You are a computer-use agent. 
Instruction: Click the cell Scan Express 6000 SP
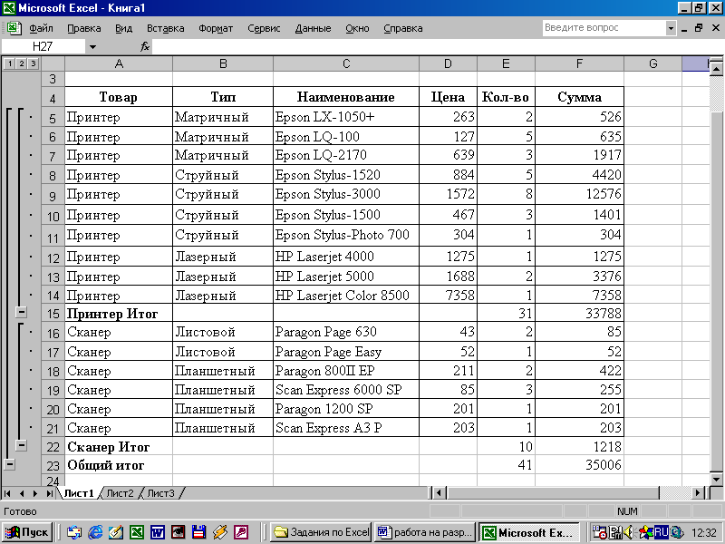point(346,390)
